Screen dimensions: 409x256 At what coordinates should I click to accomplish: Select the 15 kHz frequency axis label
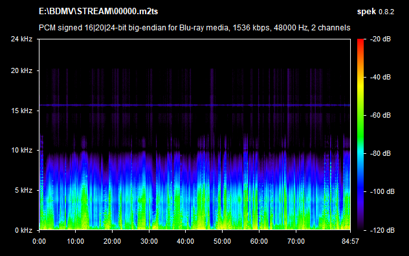pyautogui.click(x=21, y=111)
